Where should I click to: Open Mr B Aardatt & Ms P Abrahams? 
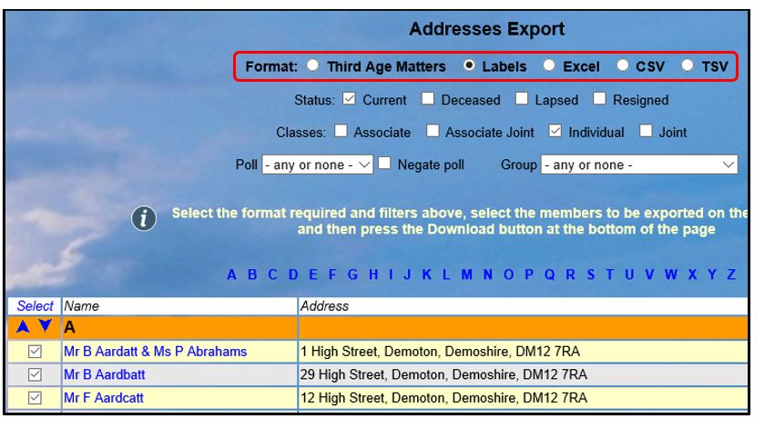point(155,351)
